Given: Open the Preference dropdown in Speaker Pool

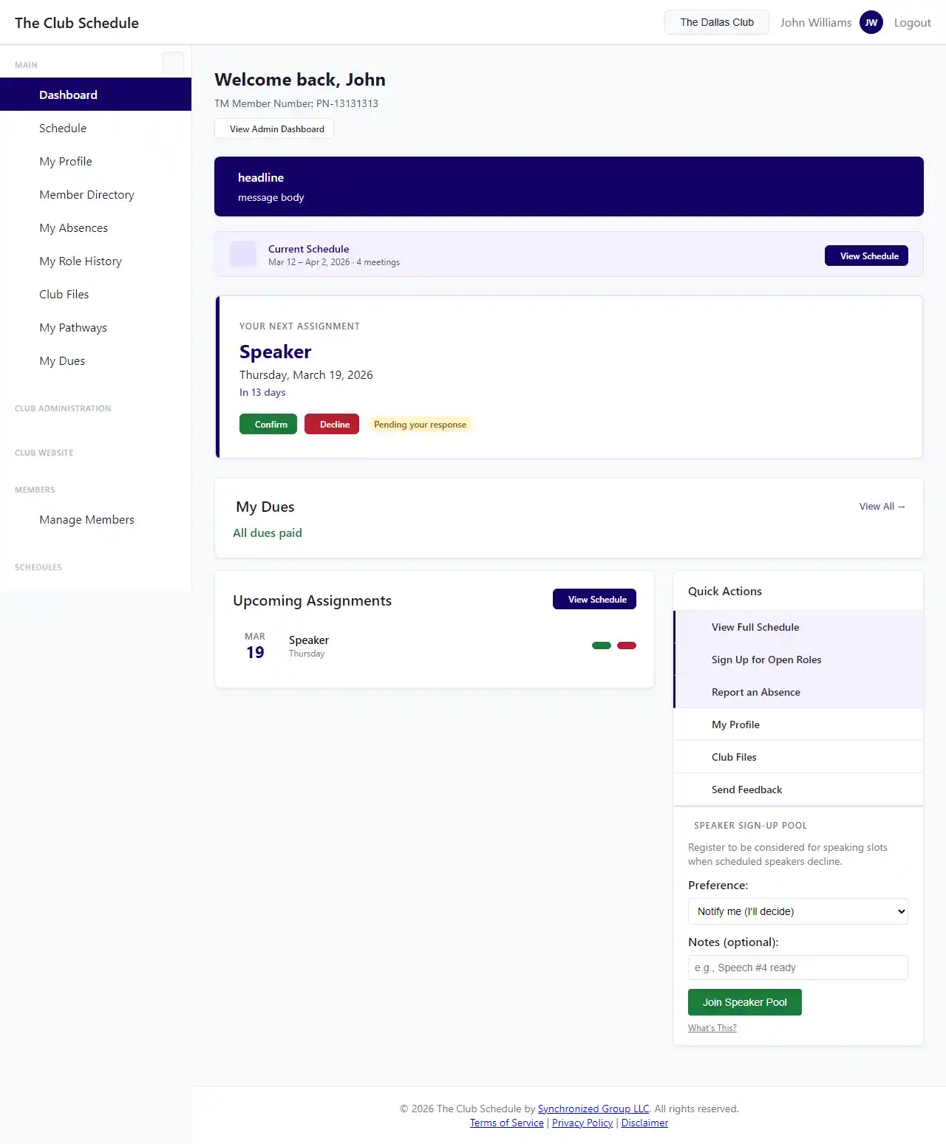Looking at the screenshot, I should click(797, 911).
